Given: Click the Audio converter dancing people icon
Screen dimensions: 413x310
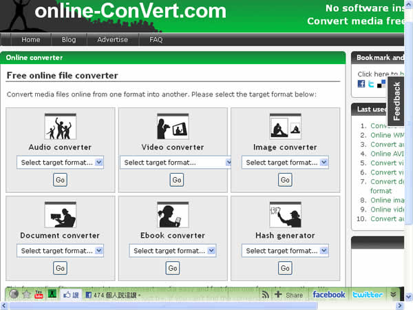Looking at the screenshot, I should pyautogui.click(x=61, y=127).
